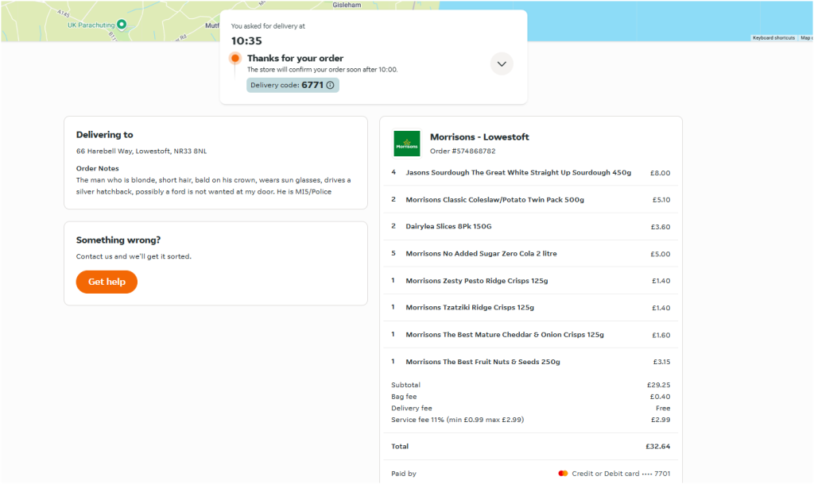Screen dimensions: 814x484
Task: Click the 10:35 delivery time
Action: click(246, 41)
